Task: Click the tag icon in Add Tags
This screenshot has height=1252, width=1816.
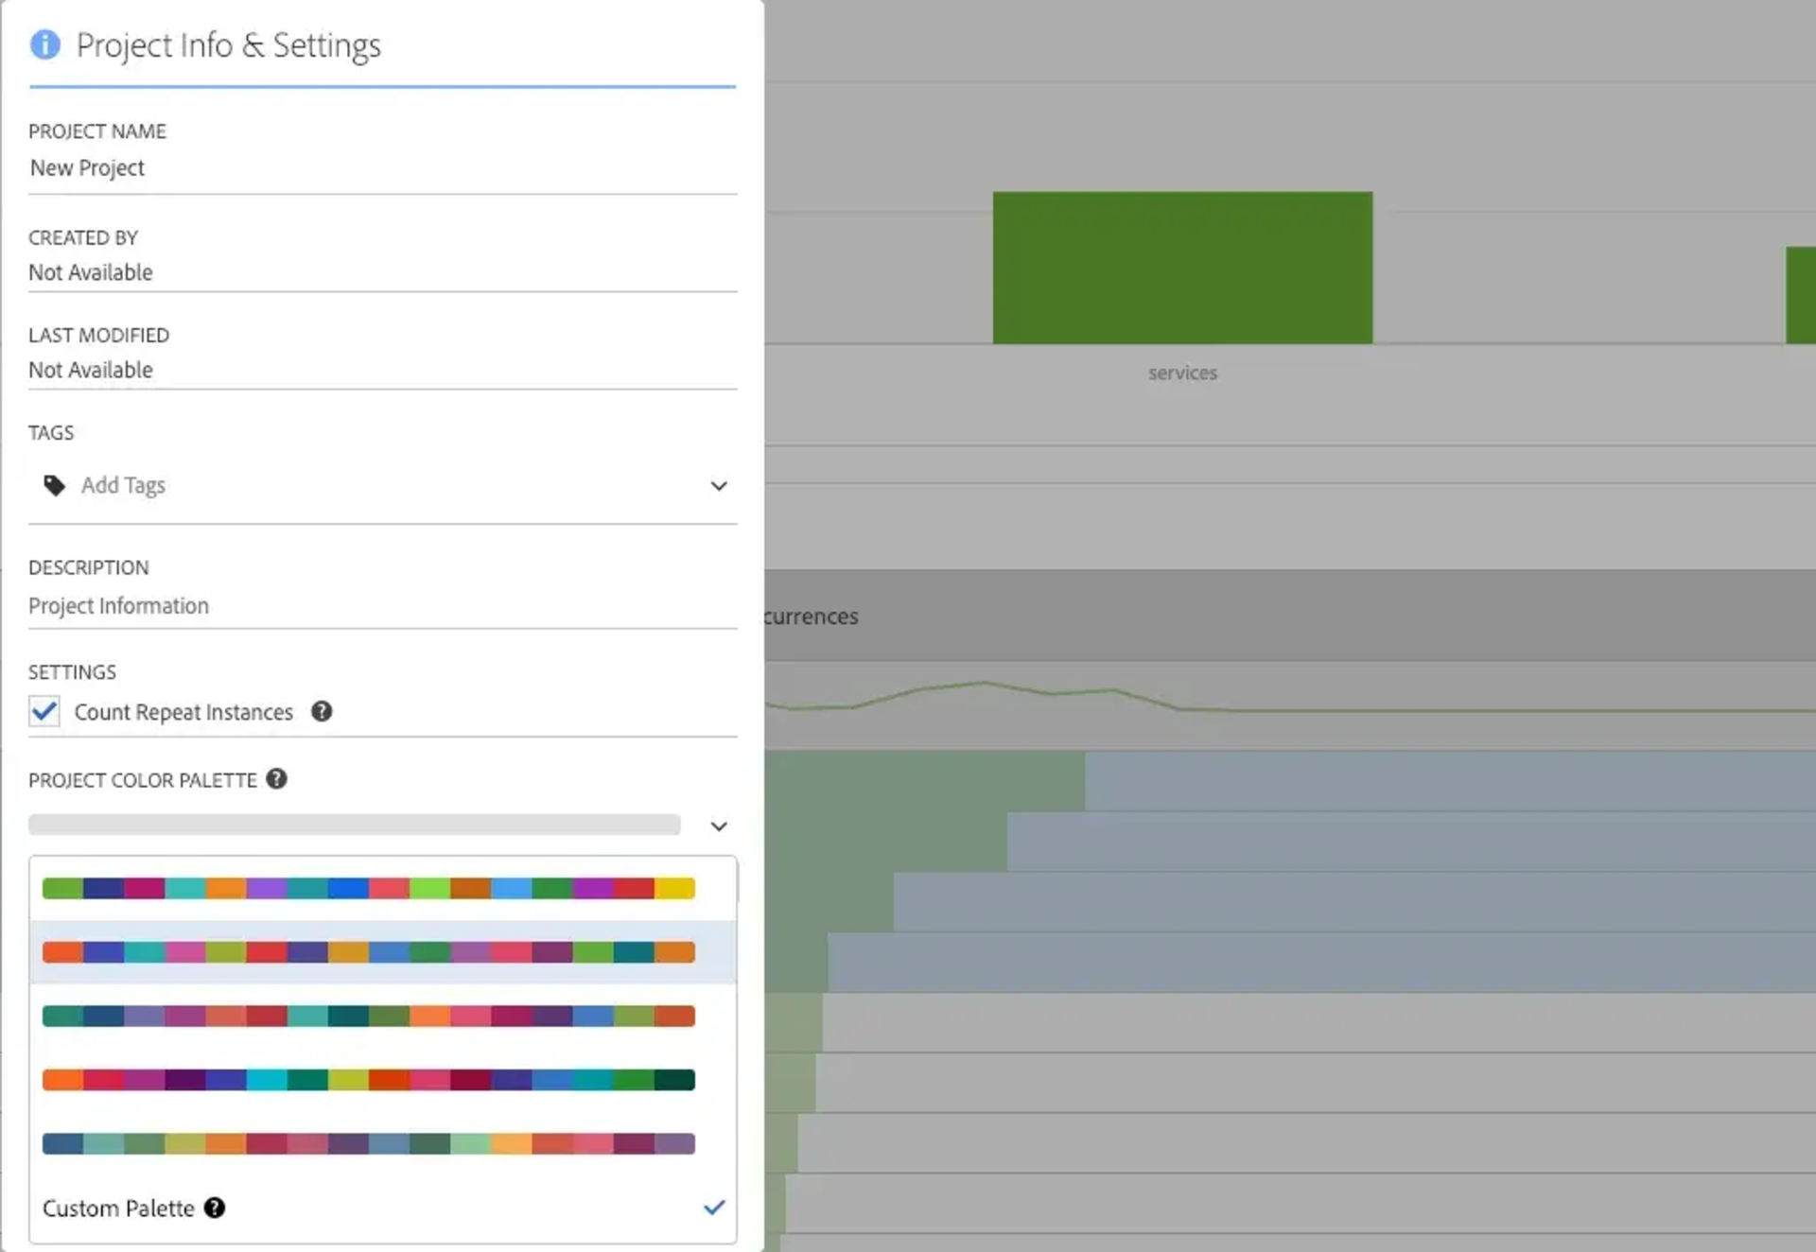Action: click(55, 485)
